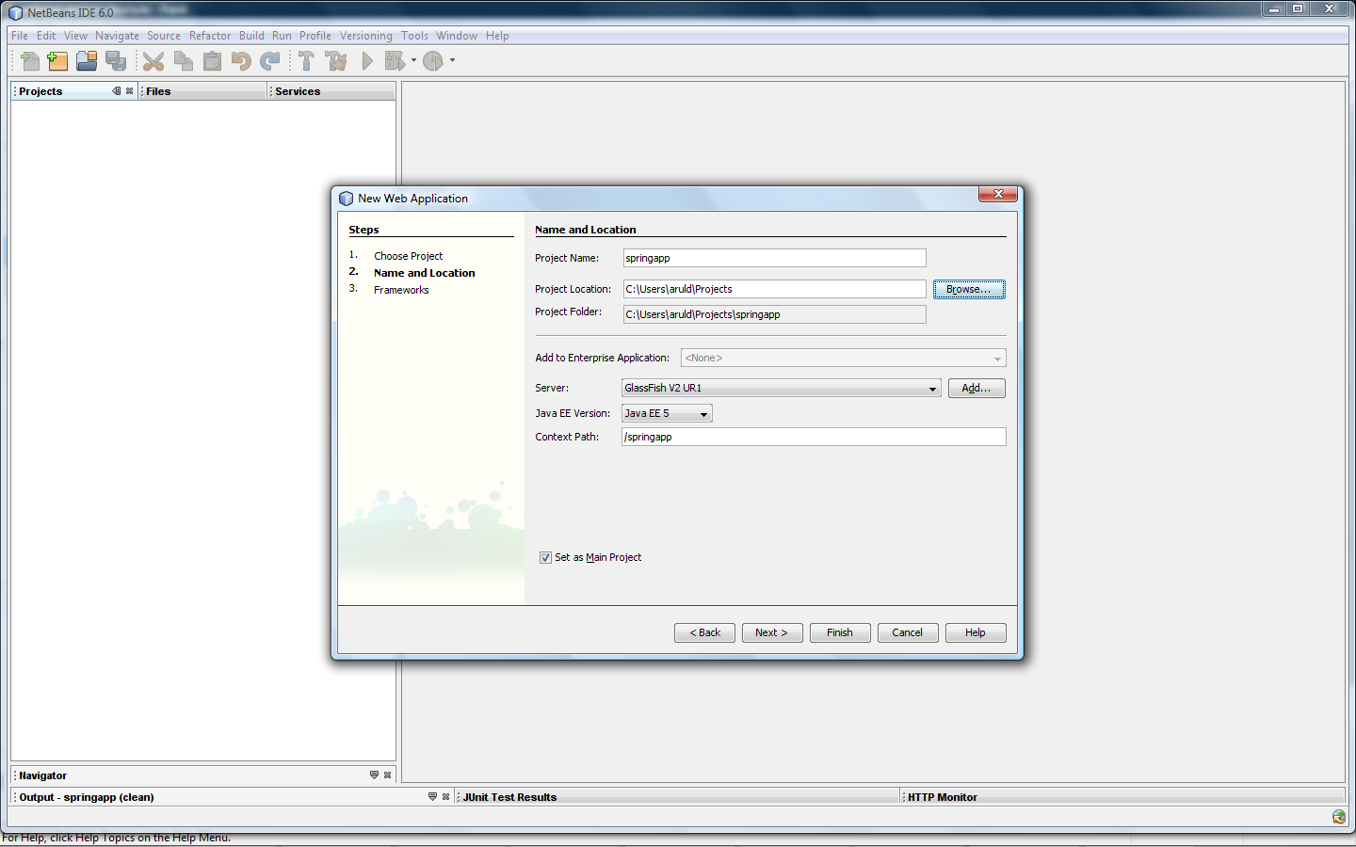This screenshot has width=1356, height=847.
Task: Switch to the Services tab
Action: (298, 91)
